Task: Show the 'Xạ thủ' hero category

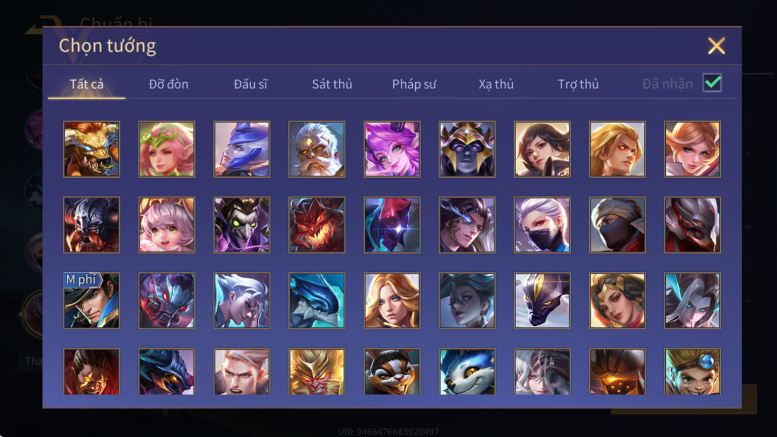Action: (x=496, y=84)
